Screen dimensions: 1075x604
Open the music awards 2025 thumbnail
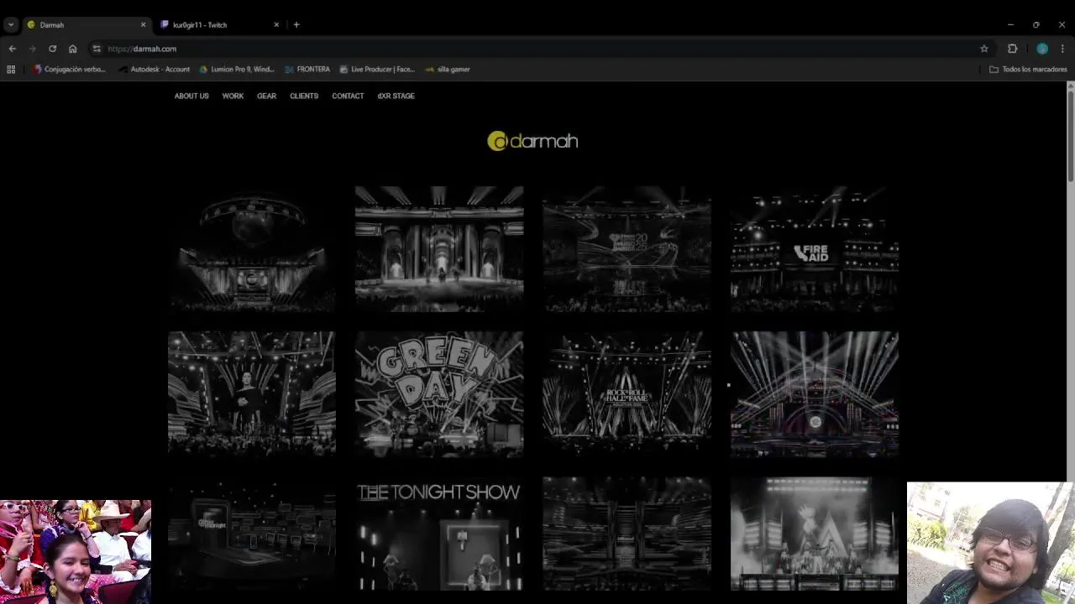[627, 249]
